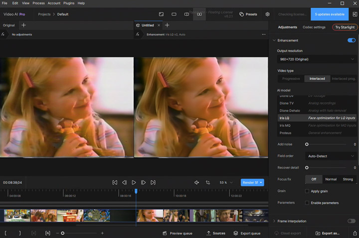Open the crop tool icon
The width and height of the screenshot is (359, 238).
click(x=208, y=183)
